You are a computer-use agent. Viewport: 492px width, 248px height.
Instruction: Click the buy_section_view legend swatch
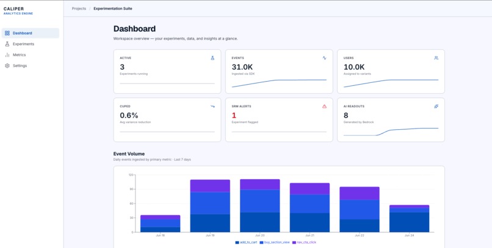point(261,243)
